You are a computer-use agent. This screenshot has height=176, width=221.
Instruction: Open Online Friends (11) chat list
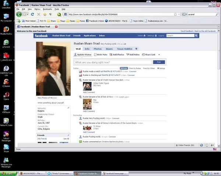(x=185, y=145)
